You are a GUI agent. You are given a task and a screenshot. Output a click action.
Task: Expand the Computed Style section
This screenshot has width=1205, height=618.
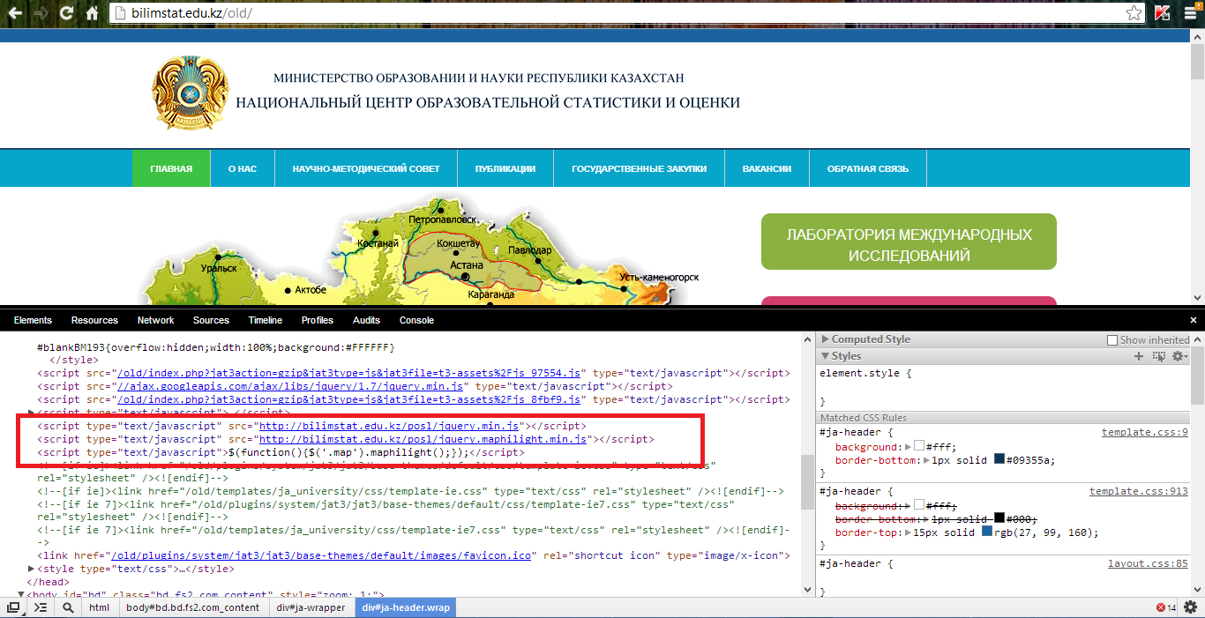click(x=826, y=339)
